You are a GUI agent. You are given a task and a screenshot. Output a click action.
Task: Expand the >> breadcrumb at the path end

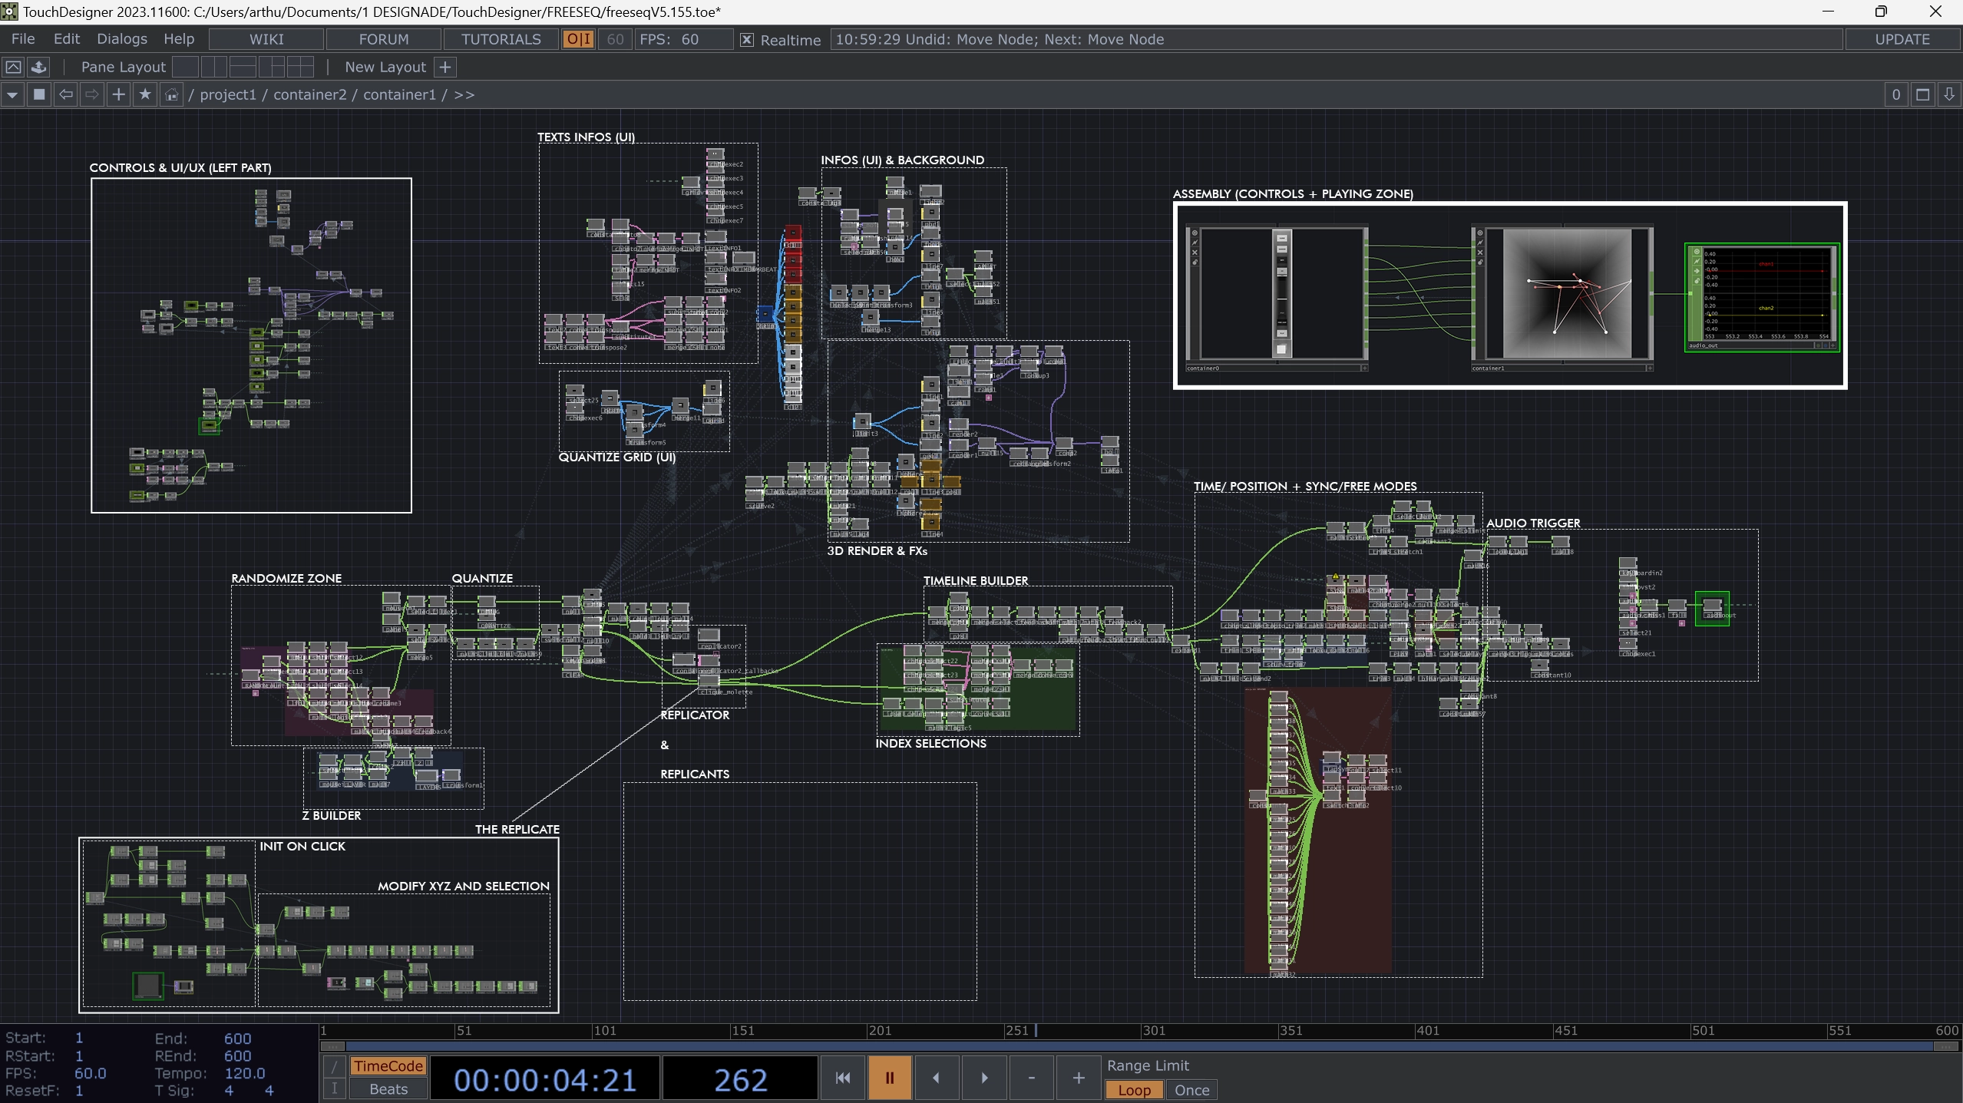coord(462,94)
